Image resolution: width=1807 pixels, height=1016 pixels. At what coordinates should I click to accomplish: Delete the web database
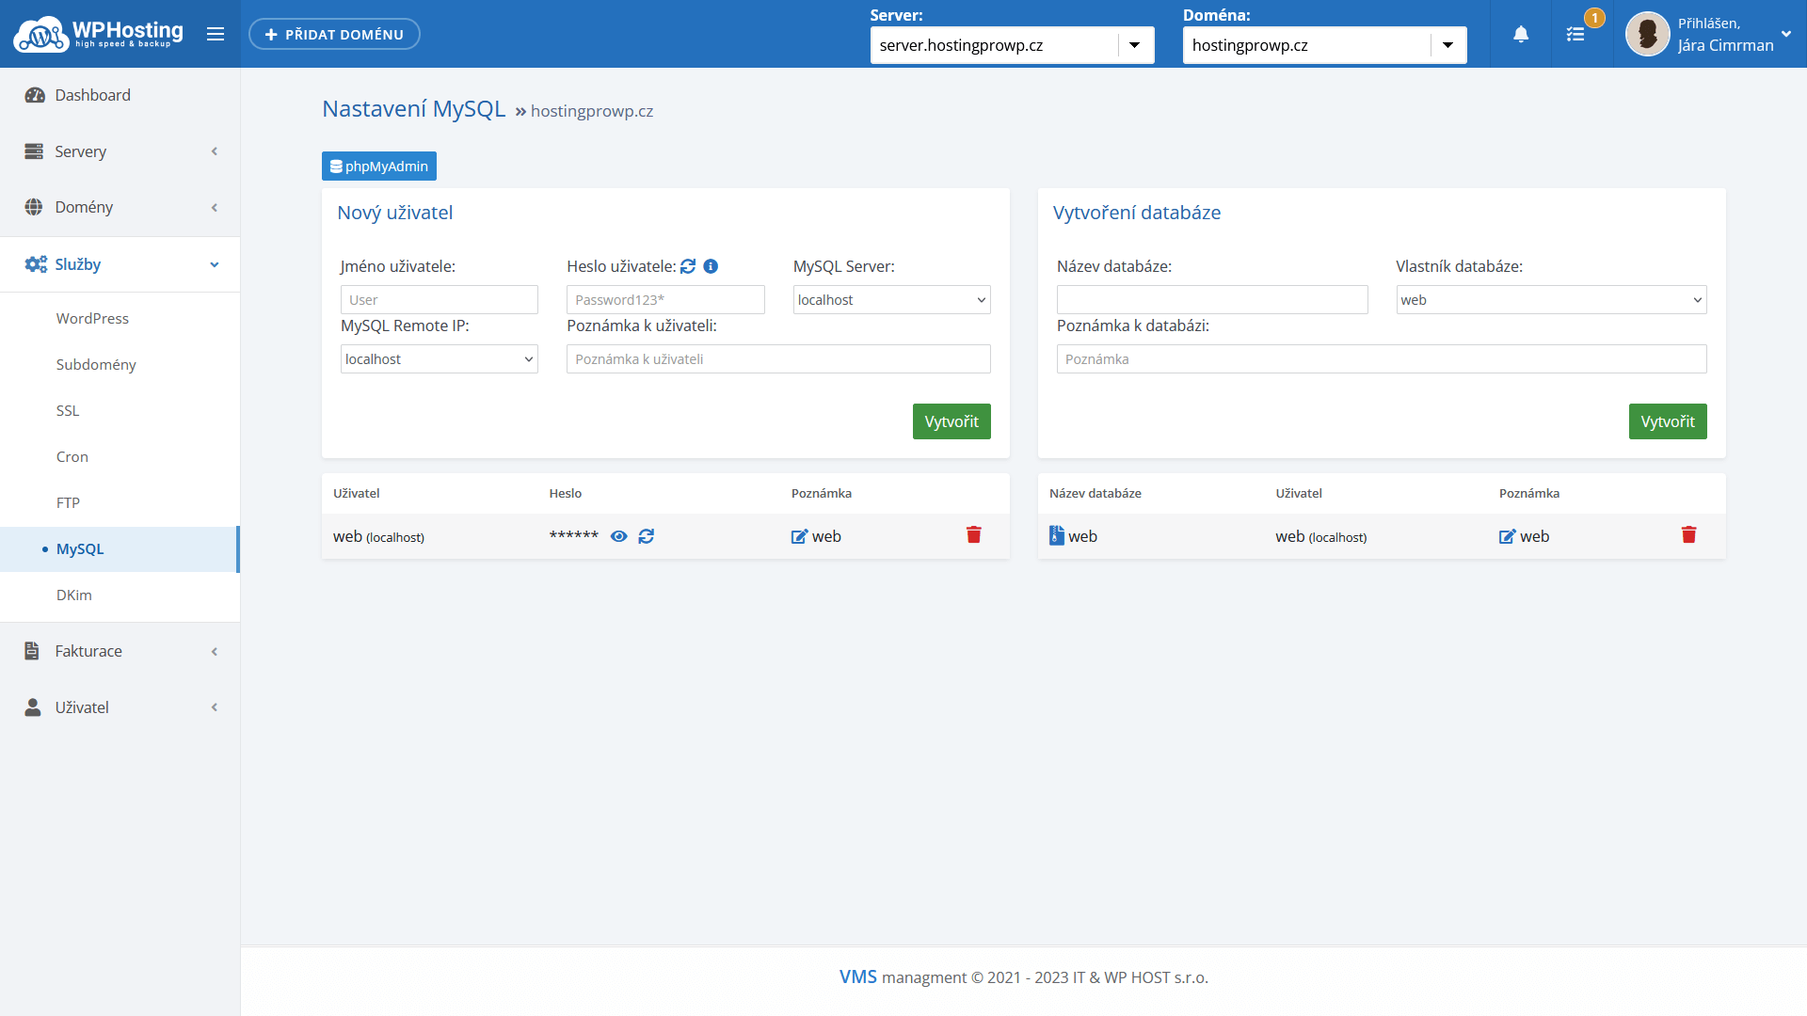[1688, 535]
